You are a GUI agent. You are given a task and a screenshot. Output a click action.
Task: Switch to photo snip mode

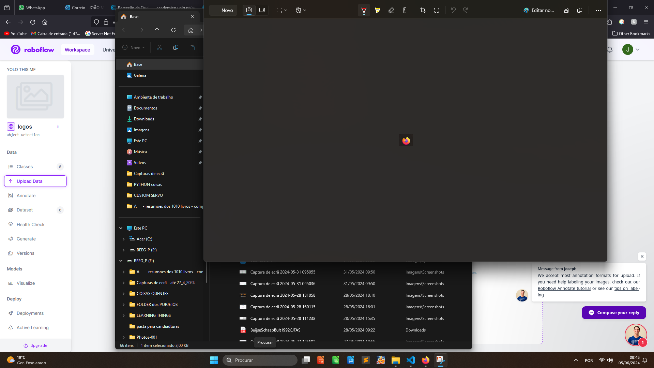click(249, 10)
